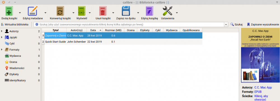The image size is (280, 101).
Task: Sort by Ocena column header
Action: click(131, 30)
